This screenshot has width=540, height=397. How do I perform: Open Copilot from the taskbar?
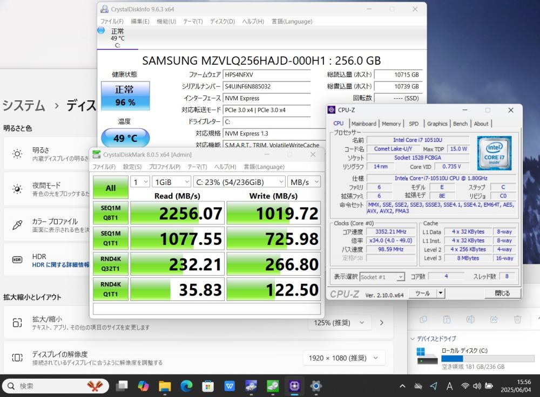click(143, 386)
